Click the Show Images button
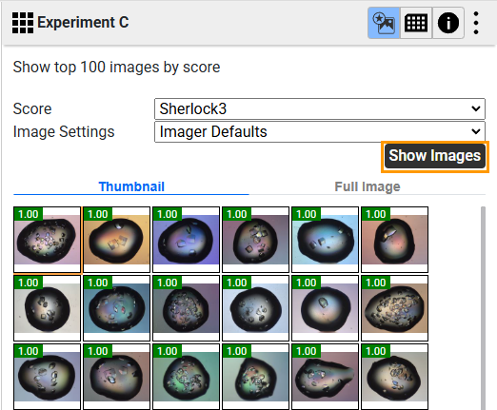 435,156
